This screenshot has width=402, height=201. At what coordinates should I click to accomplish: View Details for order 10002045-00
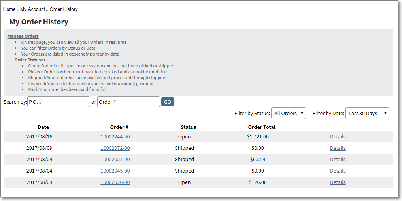coord(338,171)
